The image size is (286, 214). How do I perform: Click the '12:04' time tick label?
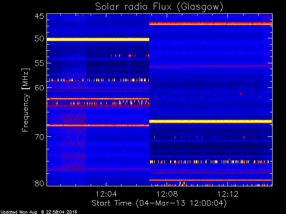click(x=106, y=194)
